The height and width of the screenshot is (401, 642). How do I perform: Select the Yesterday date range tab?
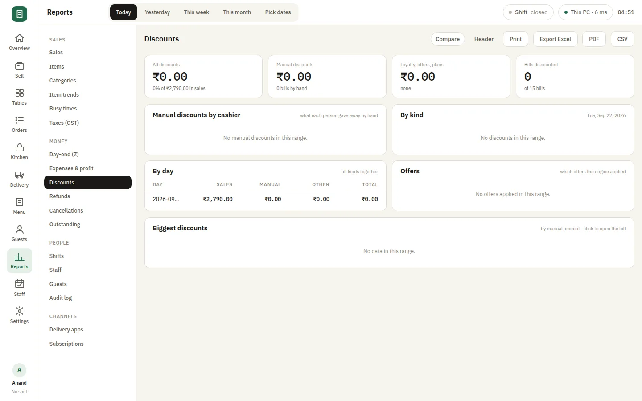tap(157, 12)
